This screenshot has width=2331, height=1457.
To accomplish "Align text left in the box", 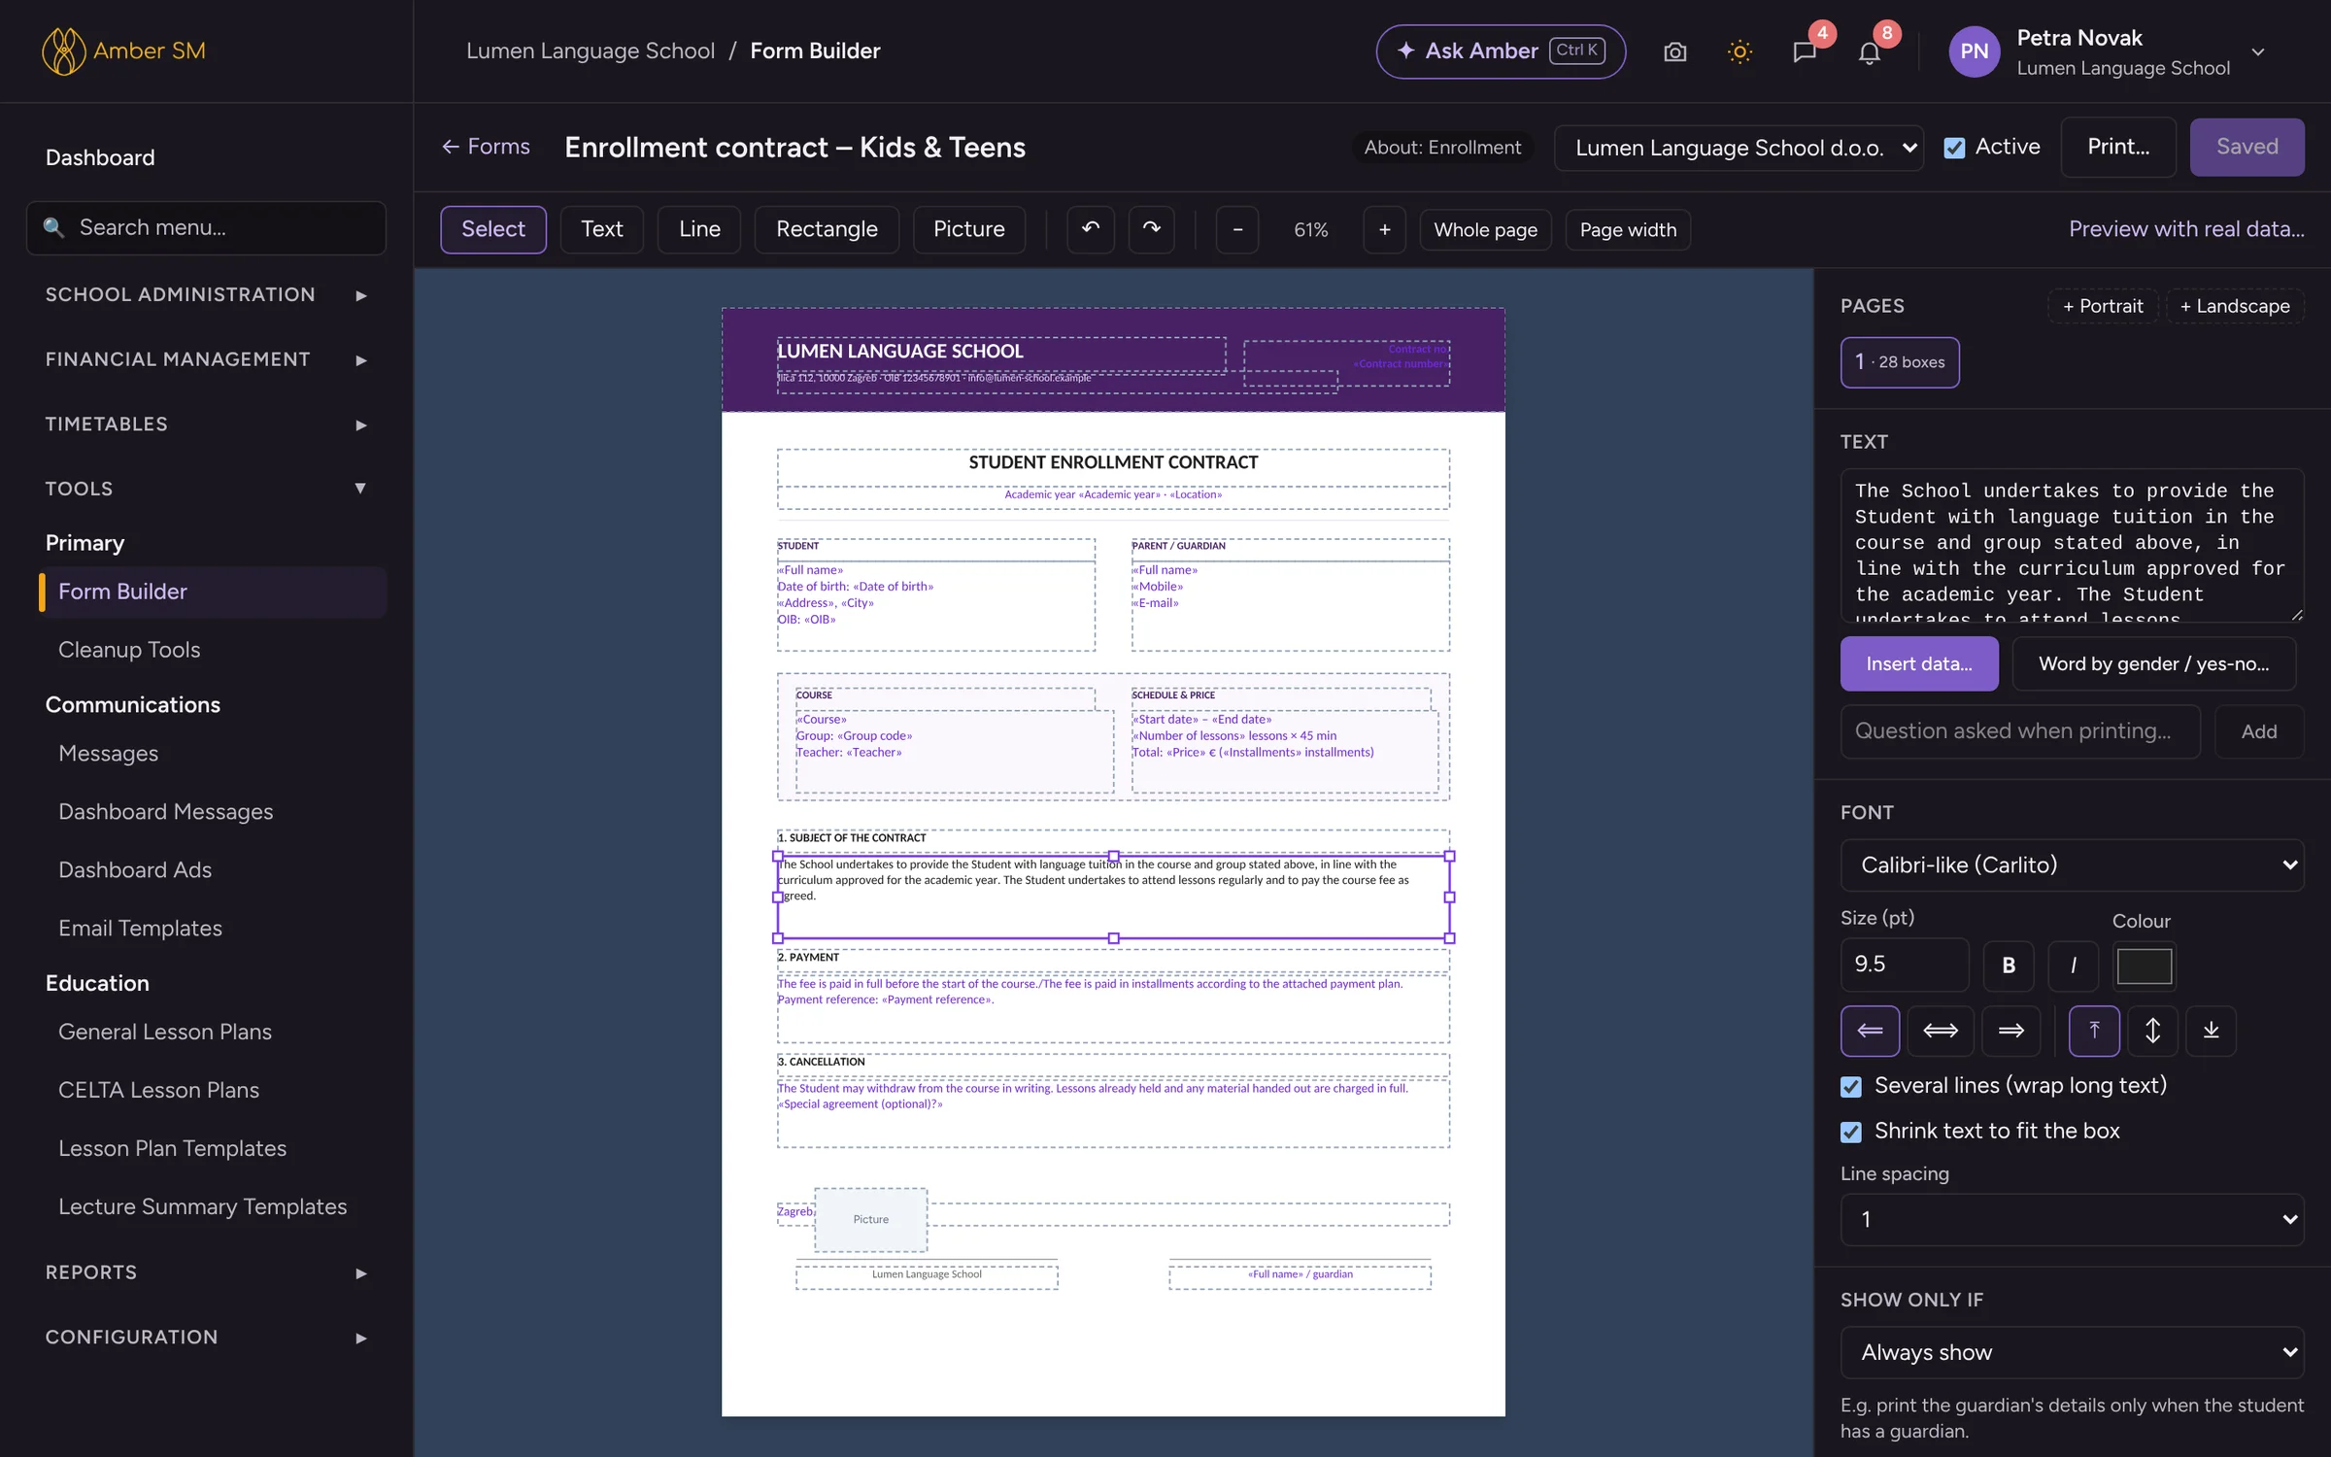I will pos(1870,1031).
